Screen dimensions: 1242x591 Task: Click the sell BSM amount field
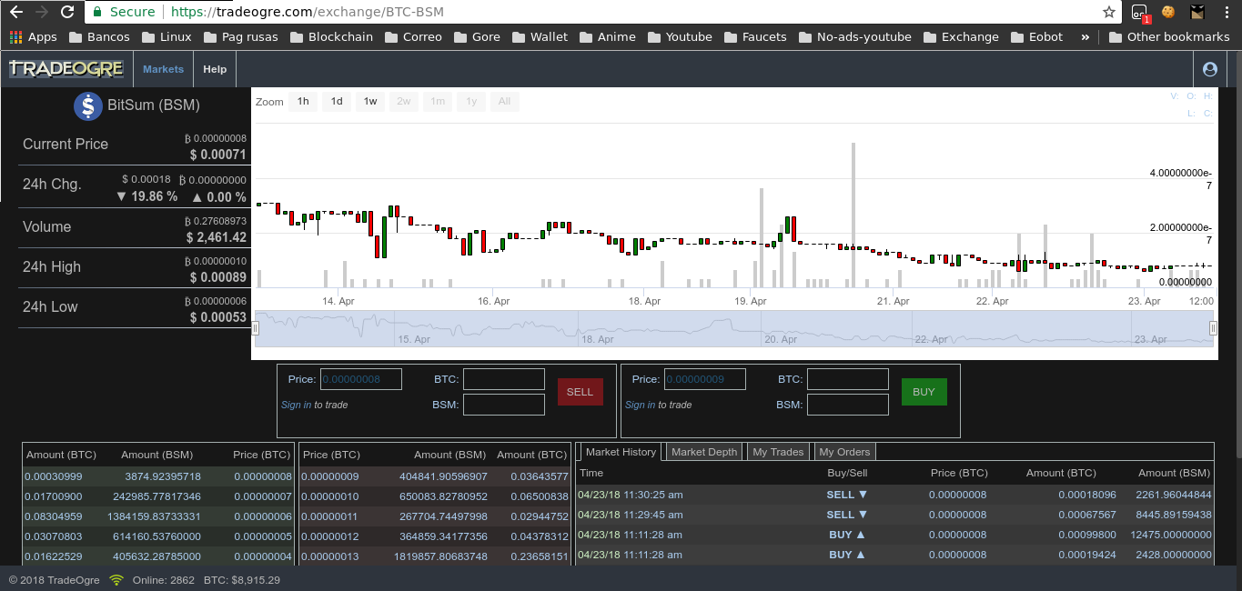[504, 405]
